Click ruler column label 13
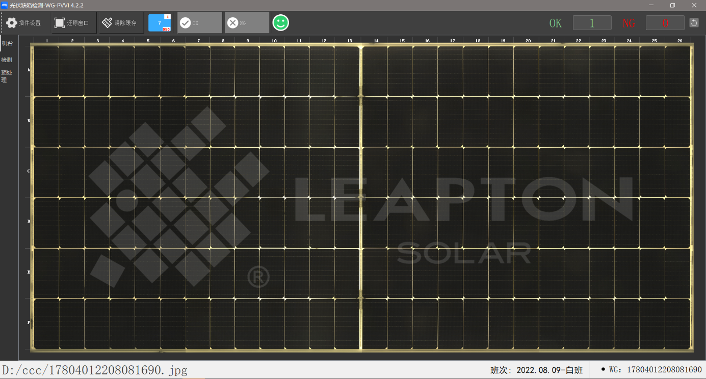706x379 pixels. (350, 40)
